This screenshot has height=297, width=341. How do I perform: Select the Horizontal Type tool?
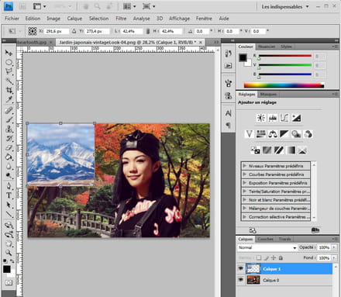click(x=9, y=195)
